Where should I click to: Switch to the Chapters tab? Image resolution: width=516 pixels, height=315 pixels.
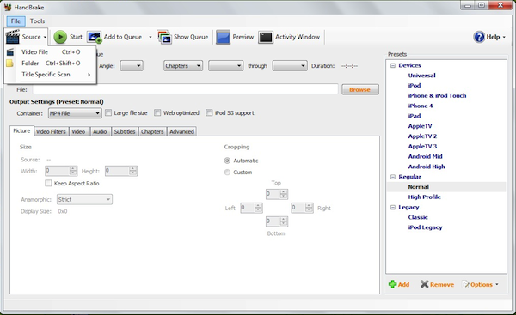152,131
